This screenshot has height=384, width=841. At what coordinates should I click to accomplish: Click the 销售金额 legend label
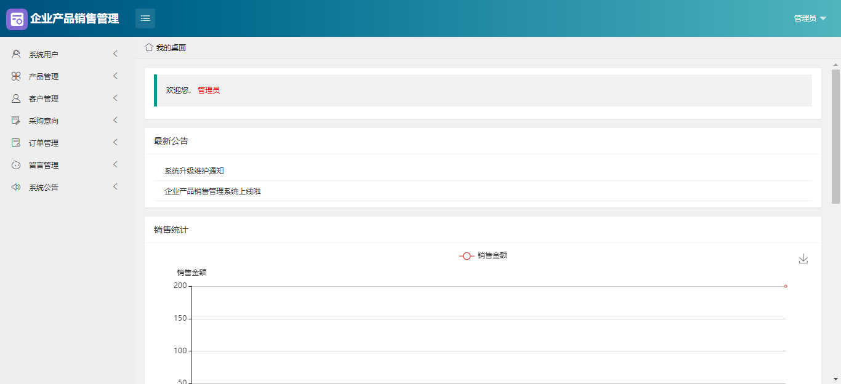click(x=493, y=255)
